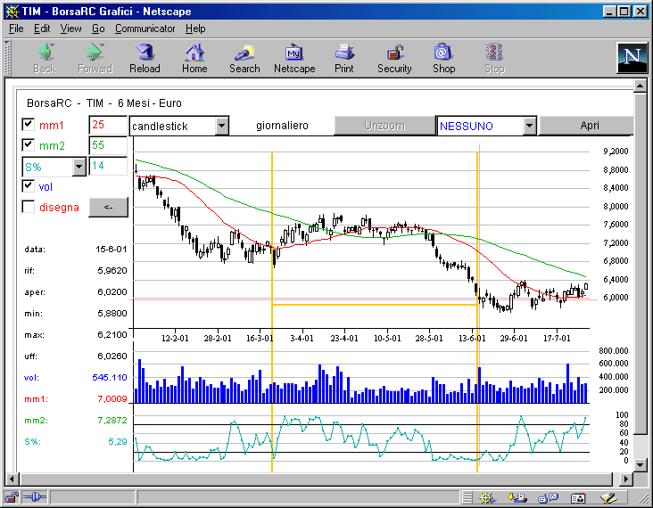Click the Netscape N logo
This screenshot has height=508, width=653.
pyautogui.click(x=632, y=58)
